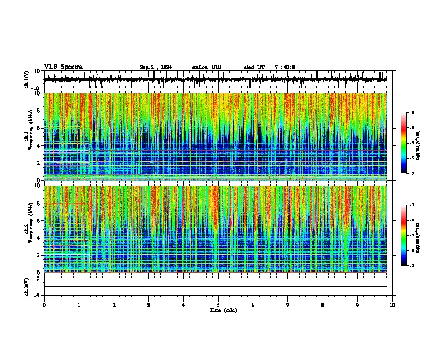Click the "-3" tick on ch.1 colorbar
442x342 pixels.
coord(411,112)
